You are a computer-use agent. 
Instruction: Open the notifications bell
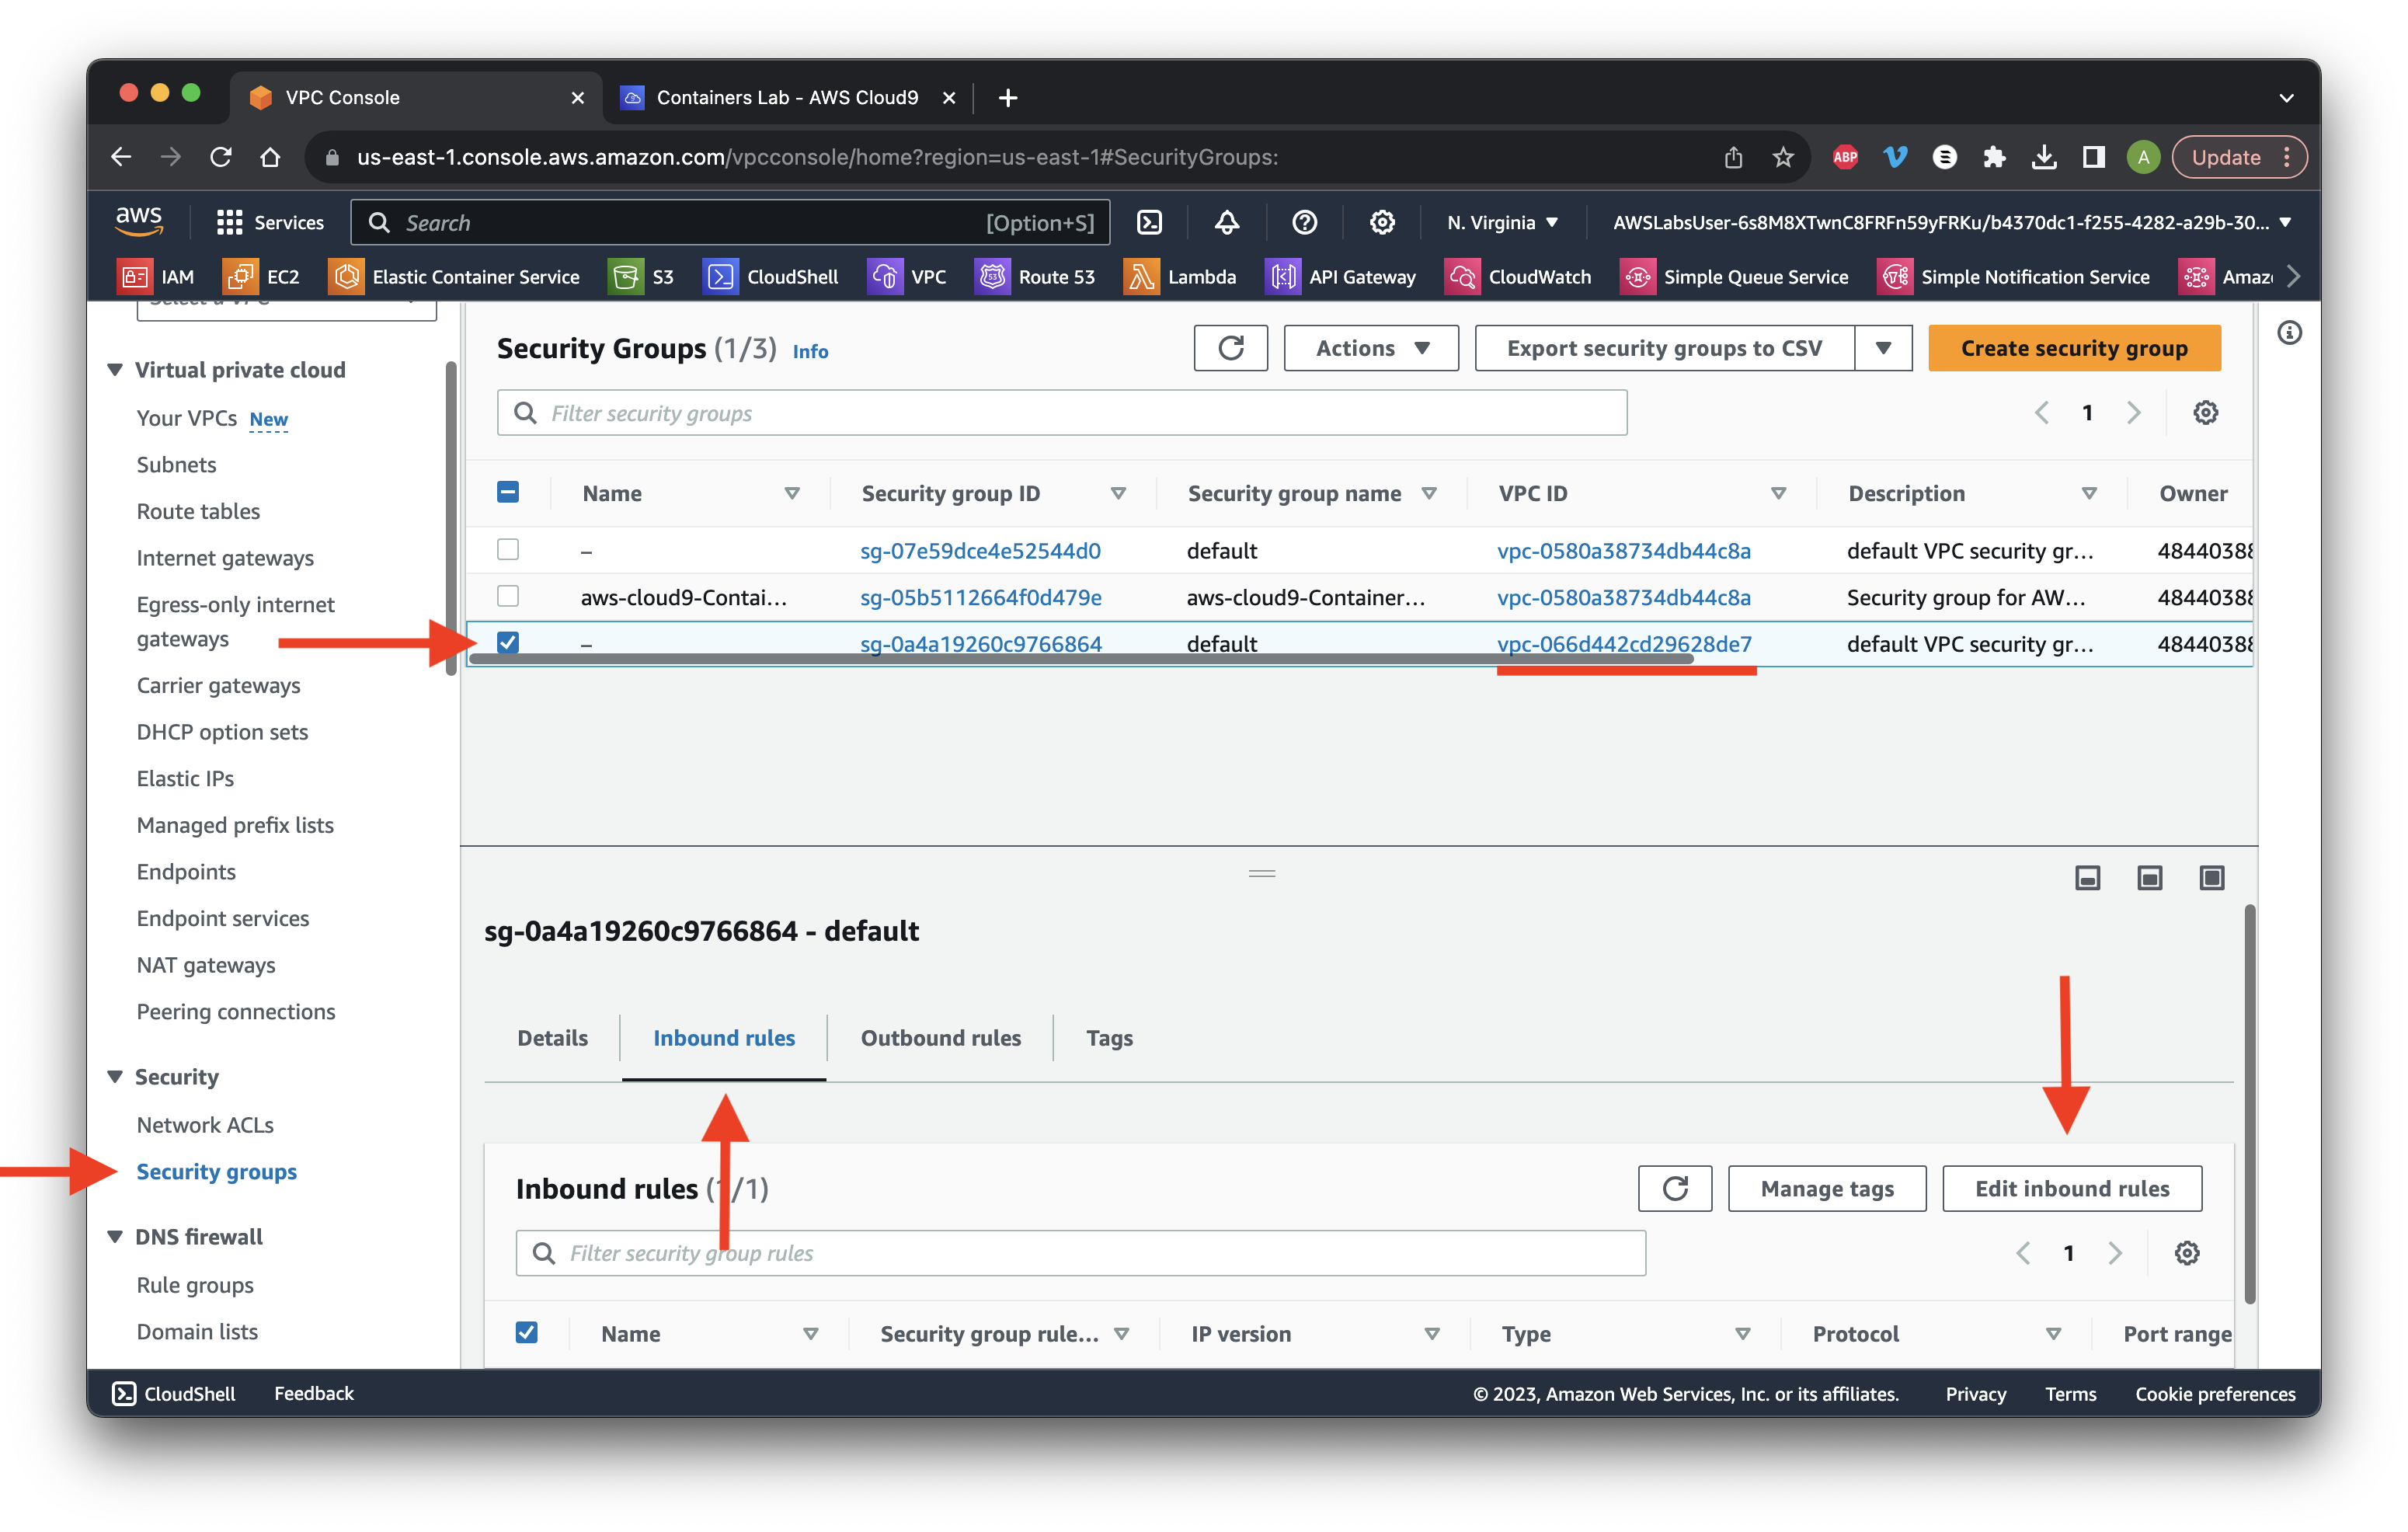tap(1227, 222)
